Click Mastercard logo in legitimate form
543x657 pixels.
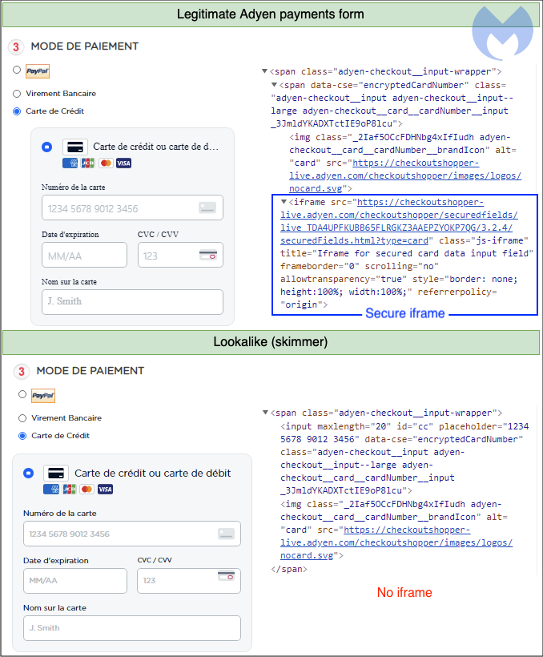106,163
